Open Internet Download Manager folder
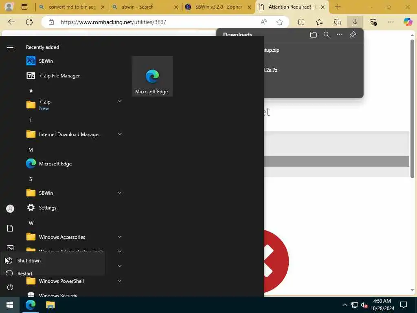The width and height of the screenshot is (417, 313). pyautogui.click(x=74, y=134)
